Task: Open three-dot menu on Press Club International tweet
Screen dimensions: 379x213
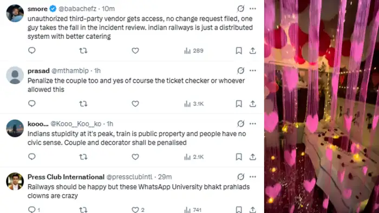Action: [x=253, y=177]
